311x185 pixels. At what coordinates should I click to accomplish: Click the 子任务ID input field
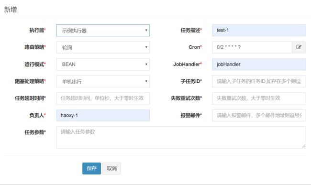(259, 81)
